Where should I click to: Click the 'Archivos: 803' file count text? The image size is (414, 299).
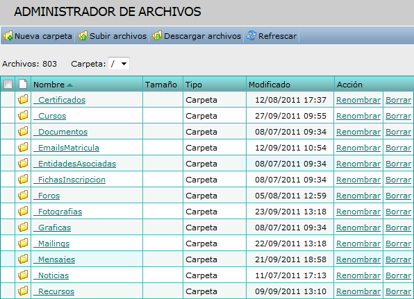click(29, 64)
